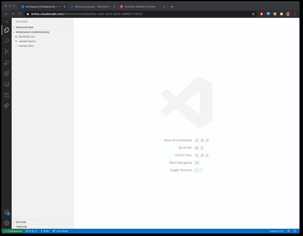The image size is (303, 236).
Task: Open the Accounts icon with badge
Action: point(6,213)
